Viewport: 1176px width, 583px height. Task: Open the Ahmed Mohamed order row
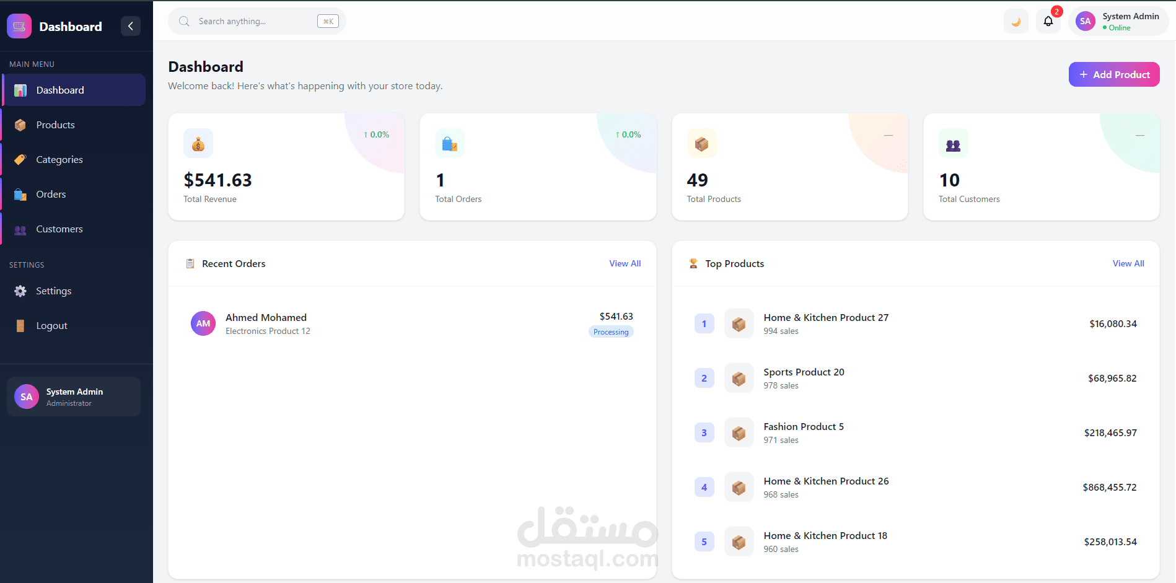(x=412, y=323)
